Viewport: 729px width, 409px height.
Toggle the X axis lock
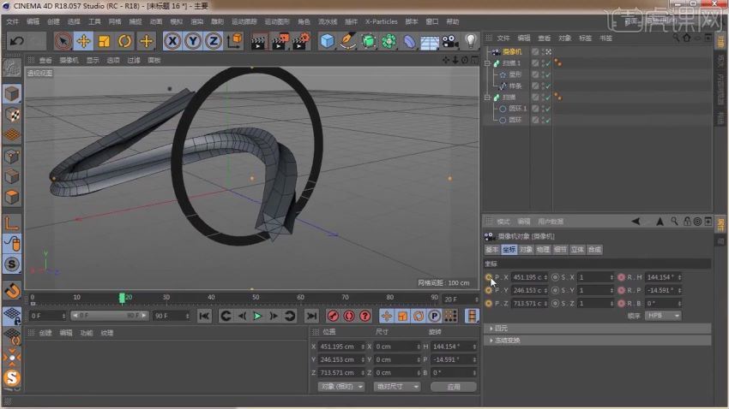(x=172, y=41)
